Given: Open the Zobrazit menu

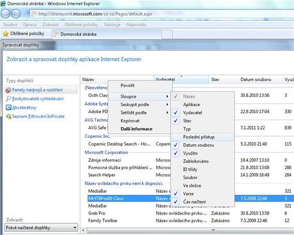Looking at the screenshot, I should [50, 25].
